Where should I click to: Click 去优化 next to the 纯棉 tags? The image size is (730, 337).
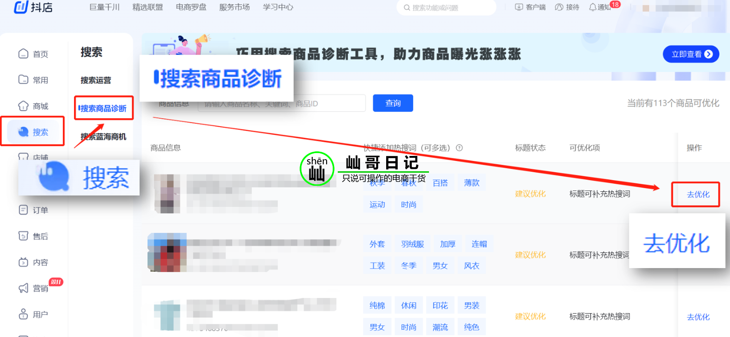[698, 317]
